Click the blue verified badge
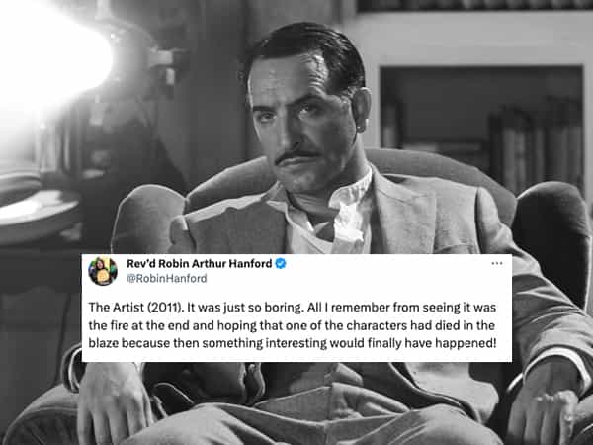593x445 pixels. (281, 265)
